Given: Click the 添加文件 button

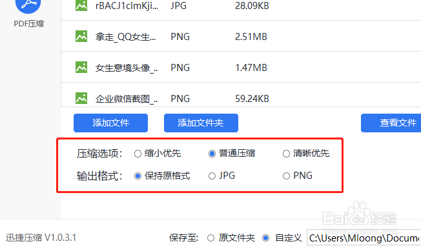Looking at the screenshot, I should 110,123.
